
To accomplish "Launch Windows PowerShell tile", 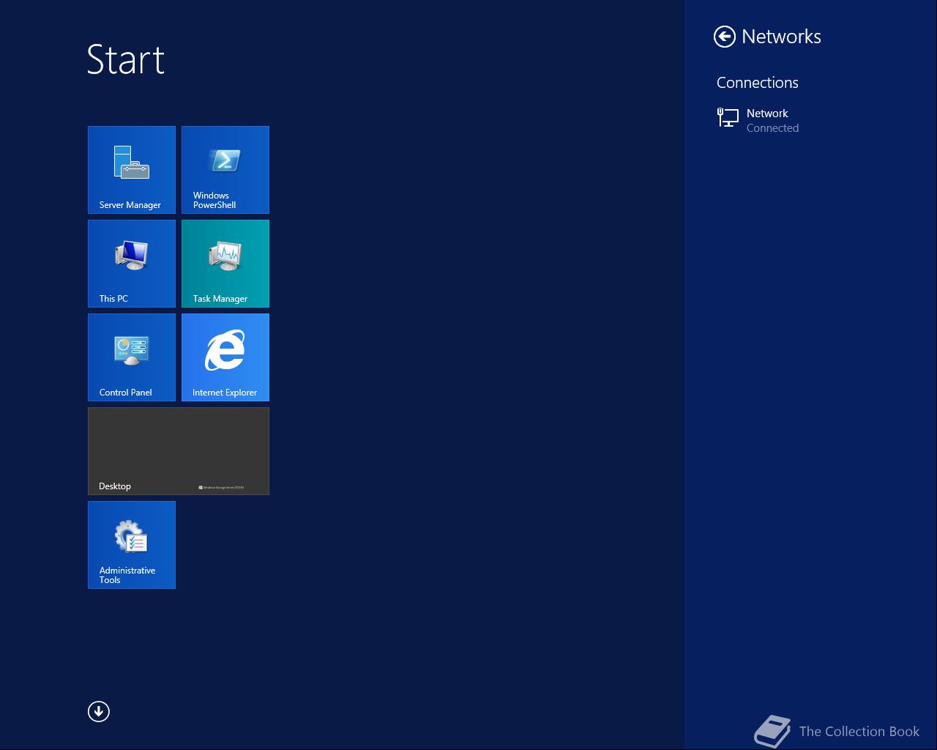I will click(x=225, y=170).
